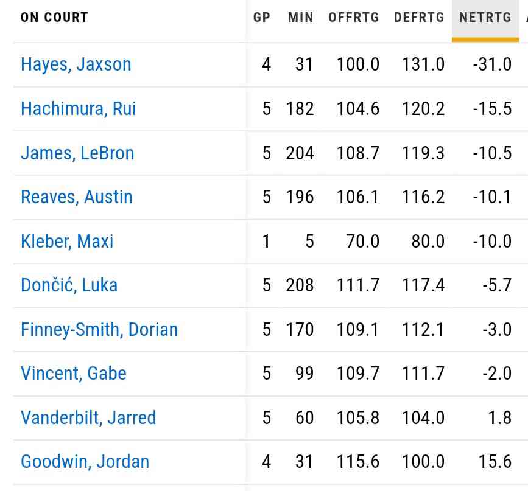Select Jarred Vanderbilt player link
This screenshot has height=491, width=528.
[88, 418]
